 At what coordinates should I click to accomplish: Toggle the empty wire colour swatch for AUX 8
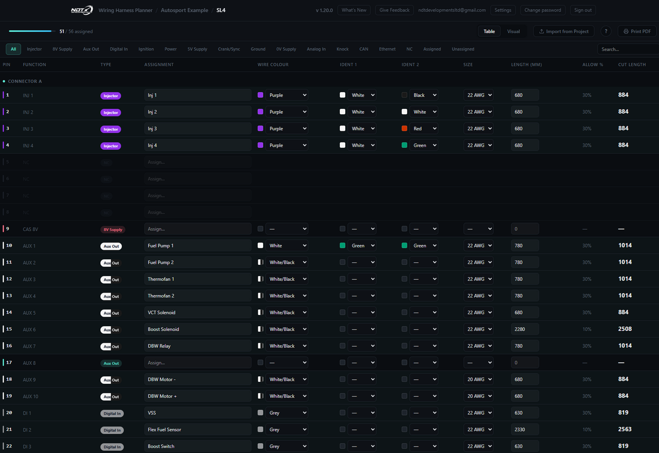click(260, 362)
